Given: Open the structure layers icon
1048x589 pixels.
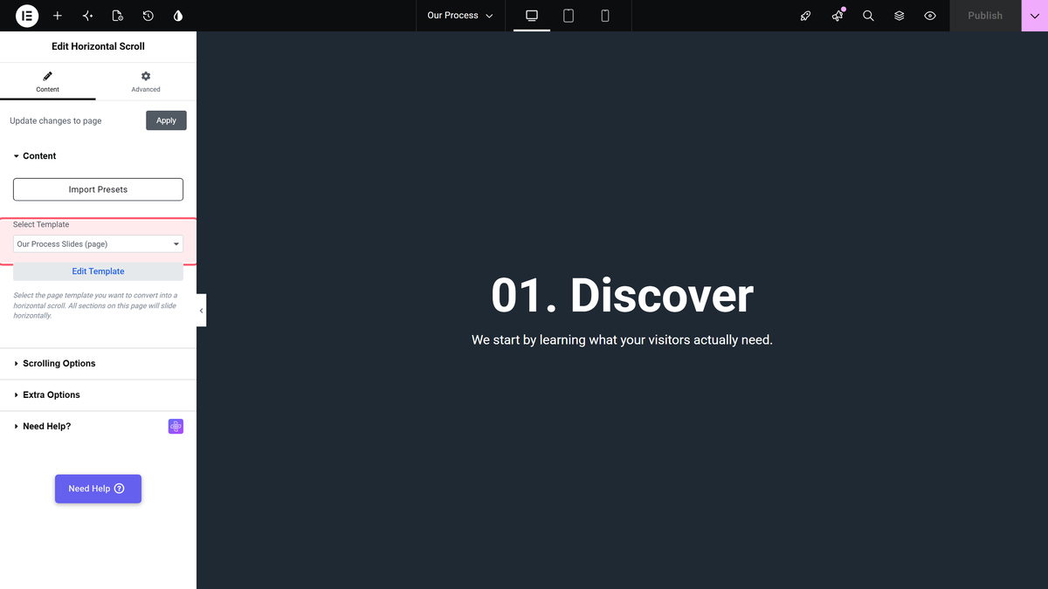Looking at the screenshot, I should click(x=900, y=16).
